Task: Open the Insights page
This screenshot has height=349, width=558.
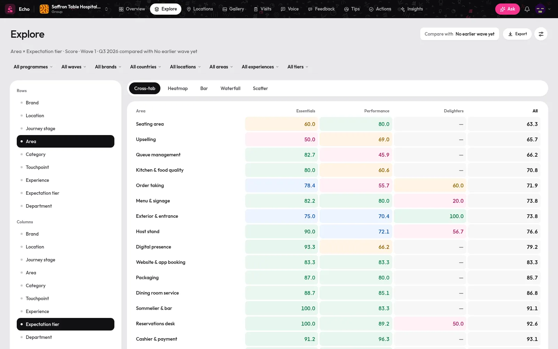Action: tap(412, 9)
